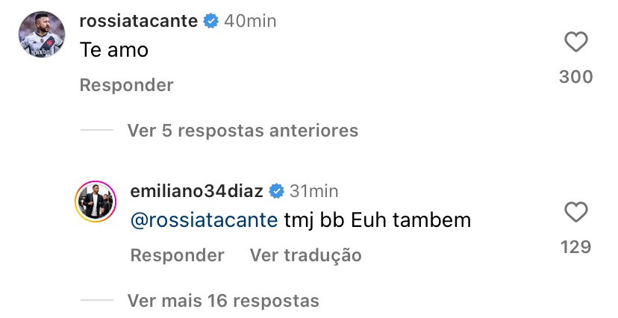Select the "Te amo" comment text
Image resolution: width=618 pixels, height=318 pixels.
pyautogui.click(x=114, y=51)
